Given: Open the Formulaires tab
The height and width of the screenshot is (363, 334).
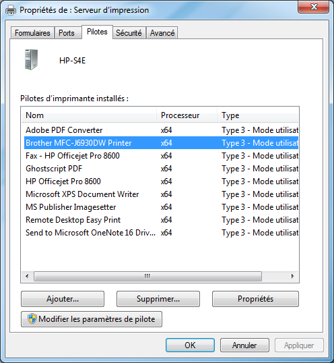Looking at the screenshot, I should click(x=32, y=33).
